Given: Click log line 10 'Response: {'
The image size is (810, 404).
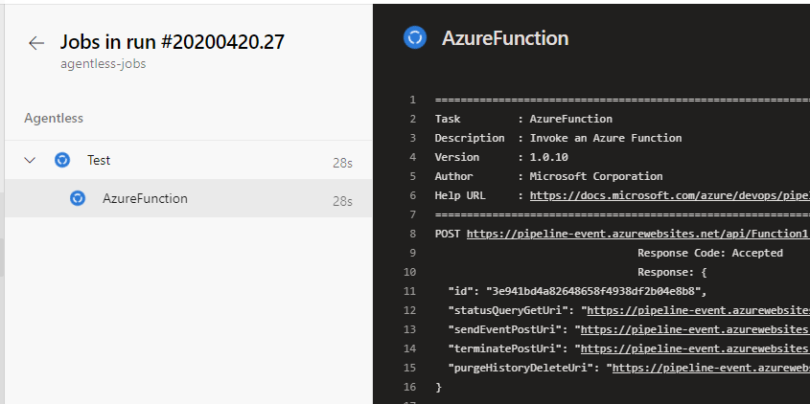Looking at the screenshot, I should pyautogui.click(x=672, y=272).
